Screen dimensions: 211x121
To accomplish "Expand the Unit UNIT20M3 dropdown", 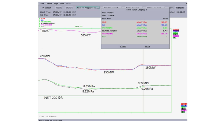I will (x=181, y=8).
